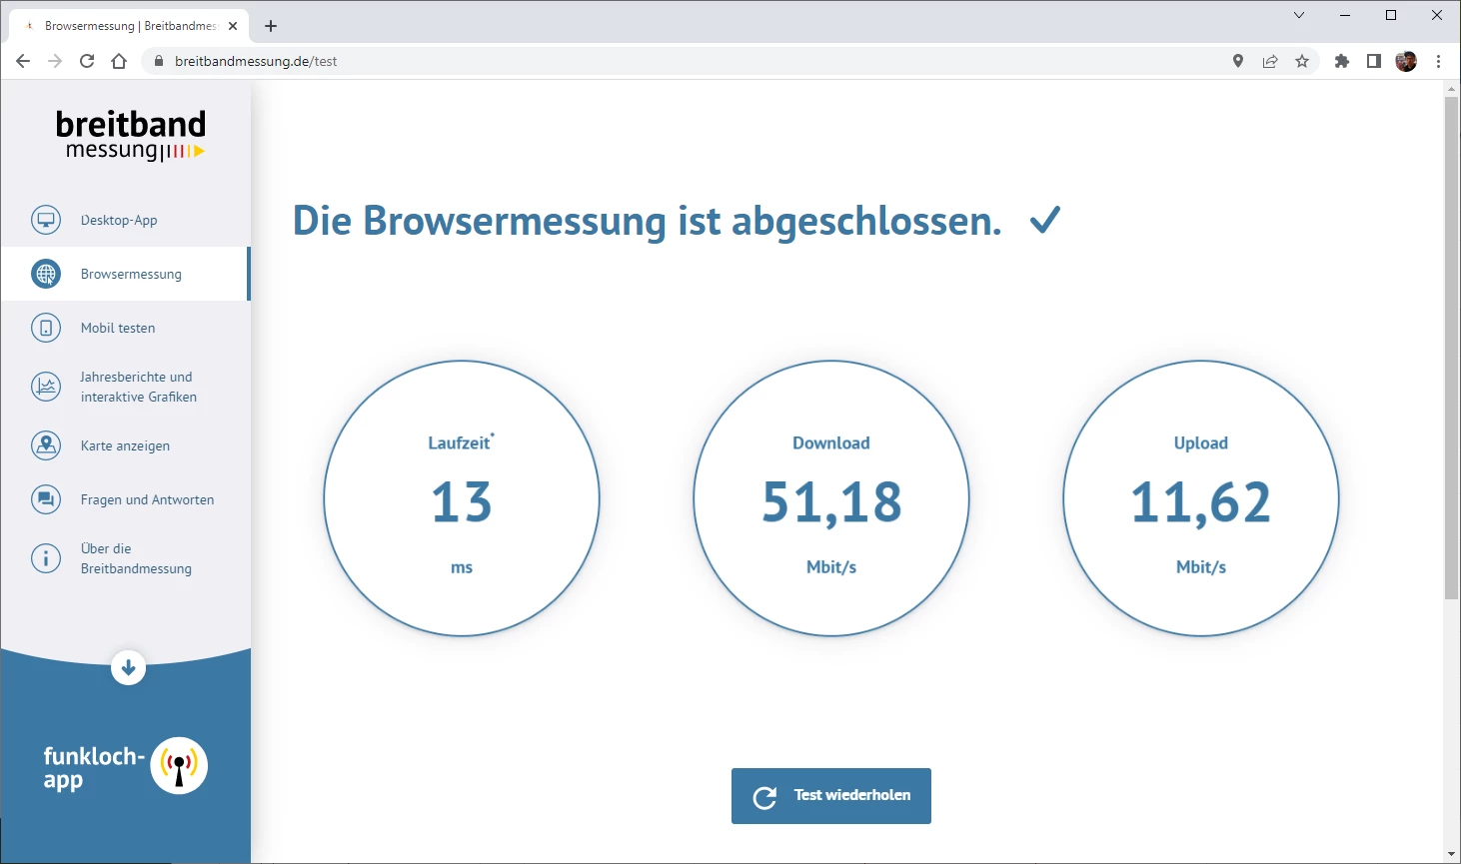Click the scrollbar up arrow
Viewport: 1461px width, 864px height.
point(1452,89)
